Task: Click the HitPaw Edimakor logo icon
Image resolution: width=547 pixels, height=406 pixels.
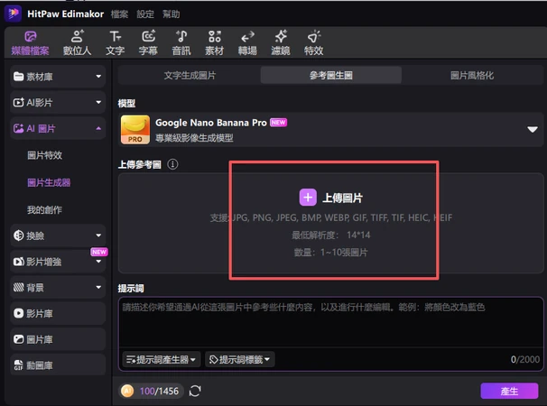Action: tap(14, 14)
